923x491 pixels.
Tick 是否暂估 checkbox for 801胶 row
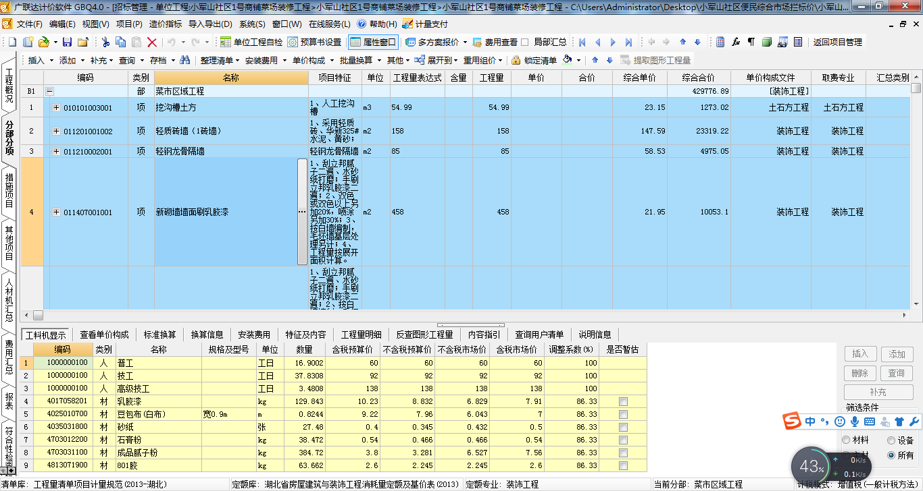[x=623, y=465]
